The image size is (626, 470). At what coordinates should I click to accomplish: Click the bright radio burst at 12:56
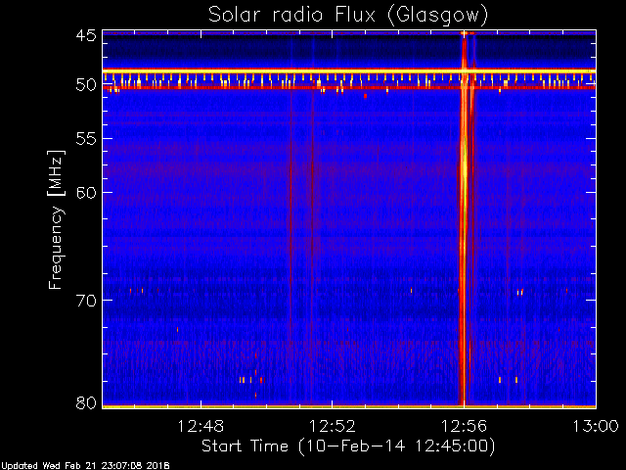(x=464, y=219)
